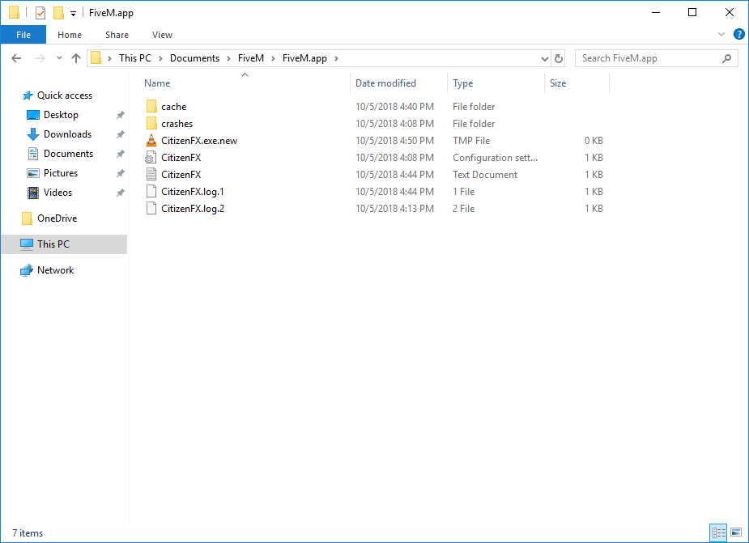Click the Desktop icon in Quick access

pos(33,115)
